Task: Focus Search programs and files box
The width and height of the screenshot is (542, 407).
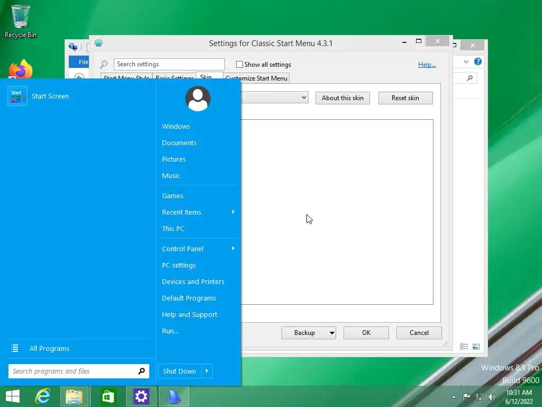Action: (x=79, y=371)
